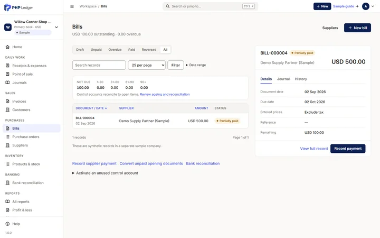Viewport: 380px width, 238px height.
Task: Click the Profit & loss icon
Action: (7, 210)
